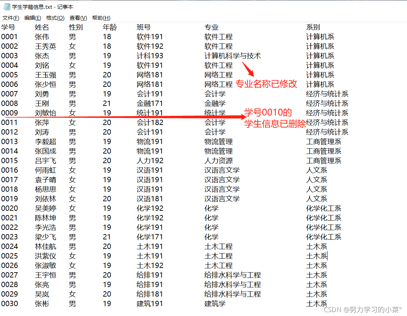
Task: Click the name 王宇恒
Action: click(46, 275)
